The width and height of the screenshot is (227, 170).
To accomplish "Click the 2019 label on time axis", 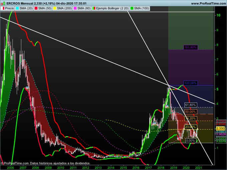I will (x=174, y=168).
